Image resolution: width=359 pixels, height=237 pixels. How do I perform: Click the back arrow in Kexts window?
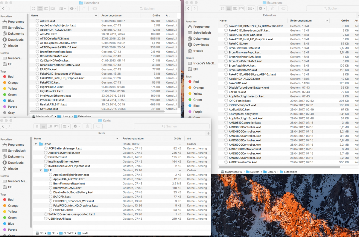click(x=3, y=126)
